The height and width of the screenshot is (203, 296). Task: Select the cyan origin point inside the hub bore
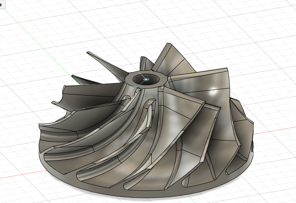(146, 80)
